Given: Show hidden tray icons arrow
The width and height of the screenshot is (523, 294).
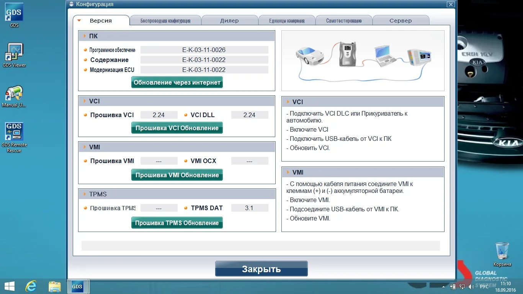Looking at the screenshot, I should [444, 286].
